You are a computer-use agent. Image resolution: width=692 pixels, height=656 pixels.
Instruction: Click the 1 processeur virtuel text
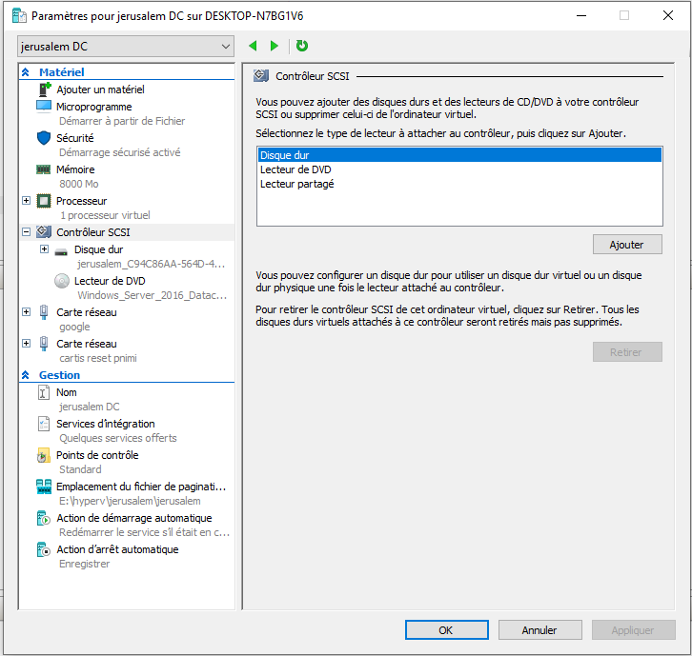pos(105,215)
